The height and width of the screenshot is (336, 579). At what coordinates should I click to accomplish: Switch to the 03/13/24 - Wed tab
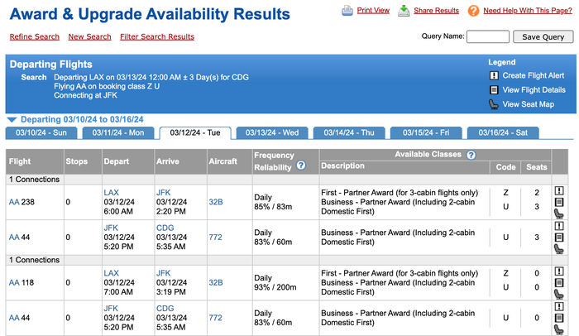(x=272, y=133)
